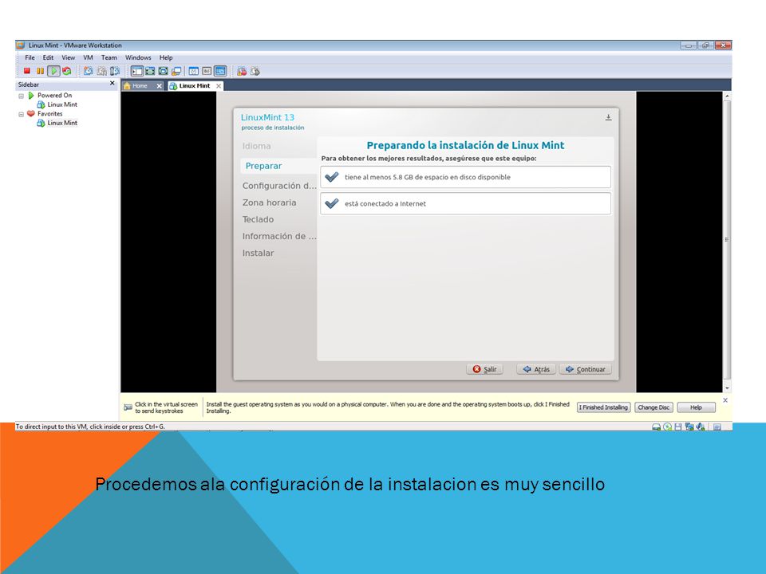Click the highlighted Console view toolbar icon
The image size is (766, 574).
click(x=220, y=71)
